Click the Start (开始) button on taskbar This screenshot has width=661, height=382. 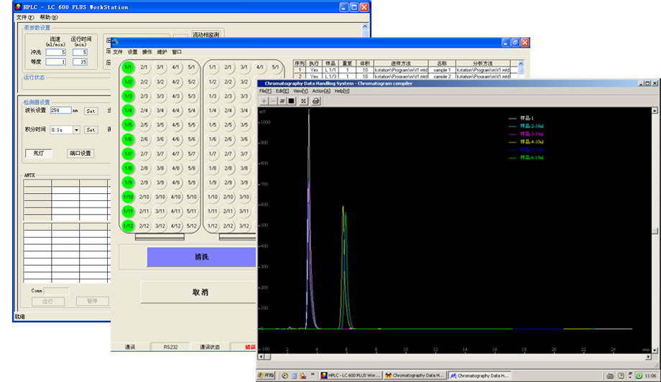[x=266, y=376]
